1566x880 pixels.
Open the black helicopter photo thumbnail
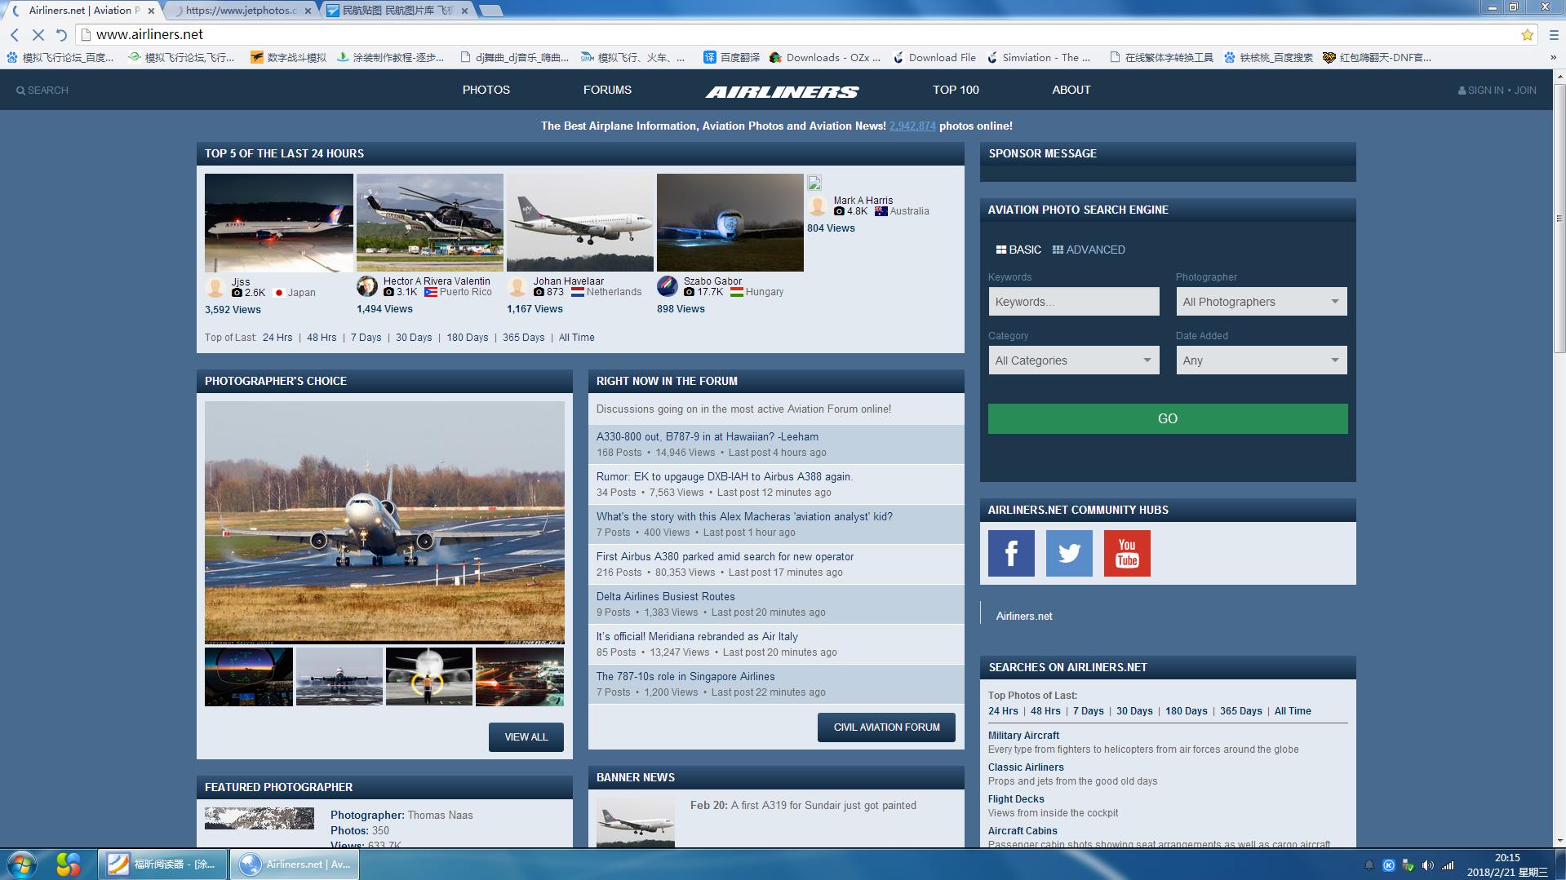pos(430,223)
